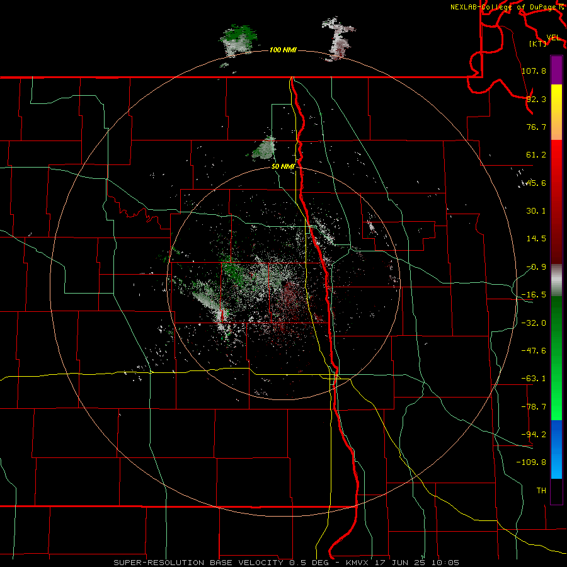Click the -109.8 scale value
The width and height of the screenshot is (567, 567).
531,462
